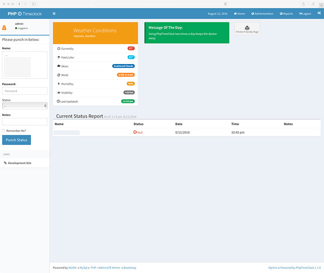This screenshot has width=324, height=273.
Task: Open the Administration menu
Action: point(262,13)
